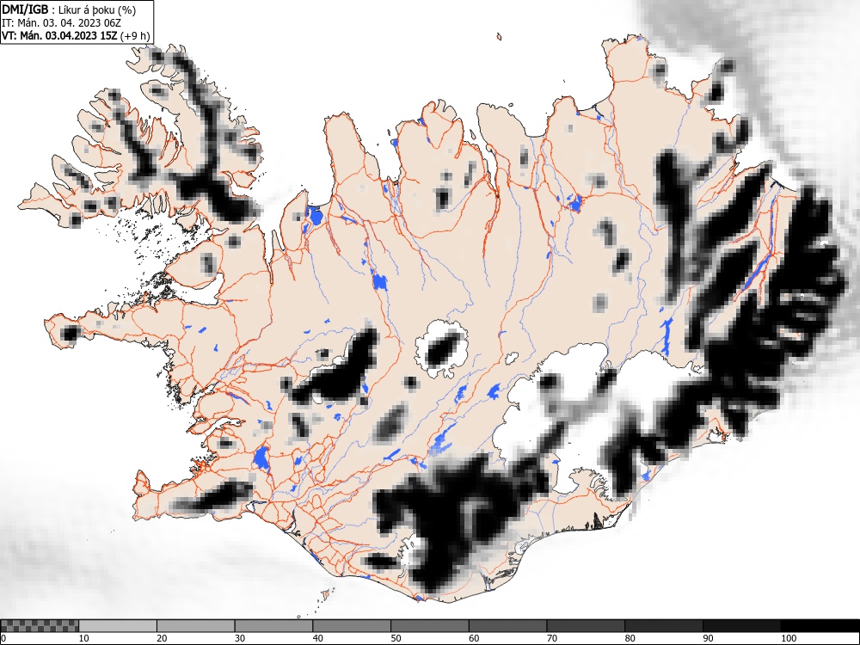Select the 20–30% legend swatch
860x645 pixels.
(x=196, y=626)
